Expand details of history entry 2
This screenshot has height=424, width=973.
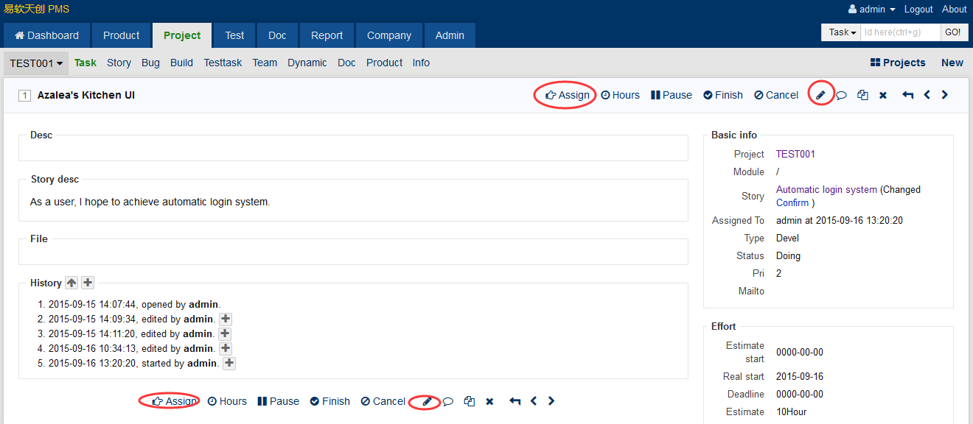pyautogui.click(x=226, y=319)
